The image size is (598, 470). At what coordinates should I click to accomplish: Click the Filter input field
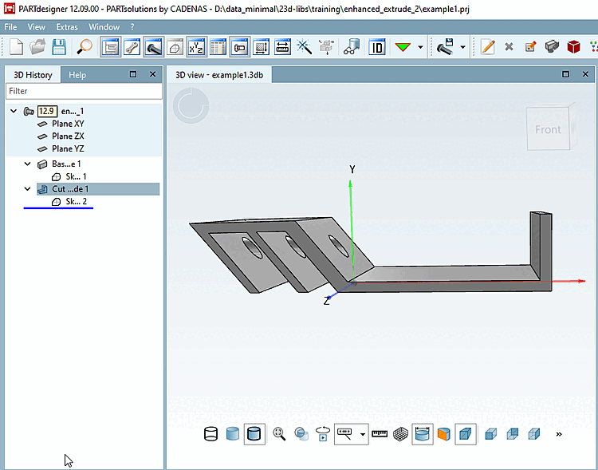84,92
